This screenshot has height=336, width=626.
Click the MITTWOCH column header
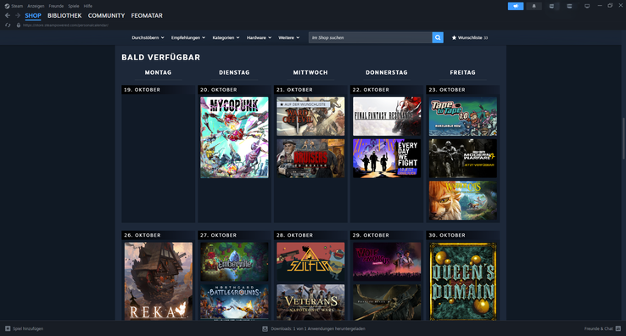pos(310,73)
